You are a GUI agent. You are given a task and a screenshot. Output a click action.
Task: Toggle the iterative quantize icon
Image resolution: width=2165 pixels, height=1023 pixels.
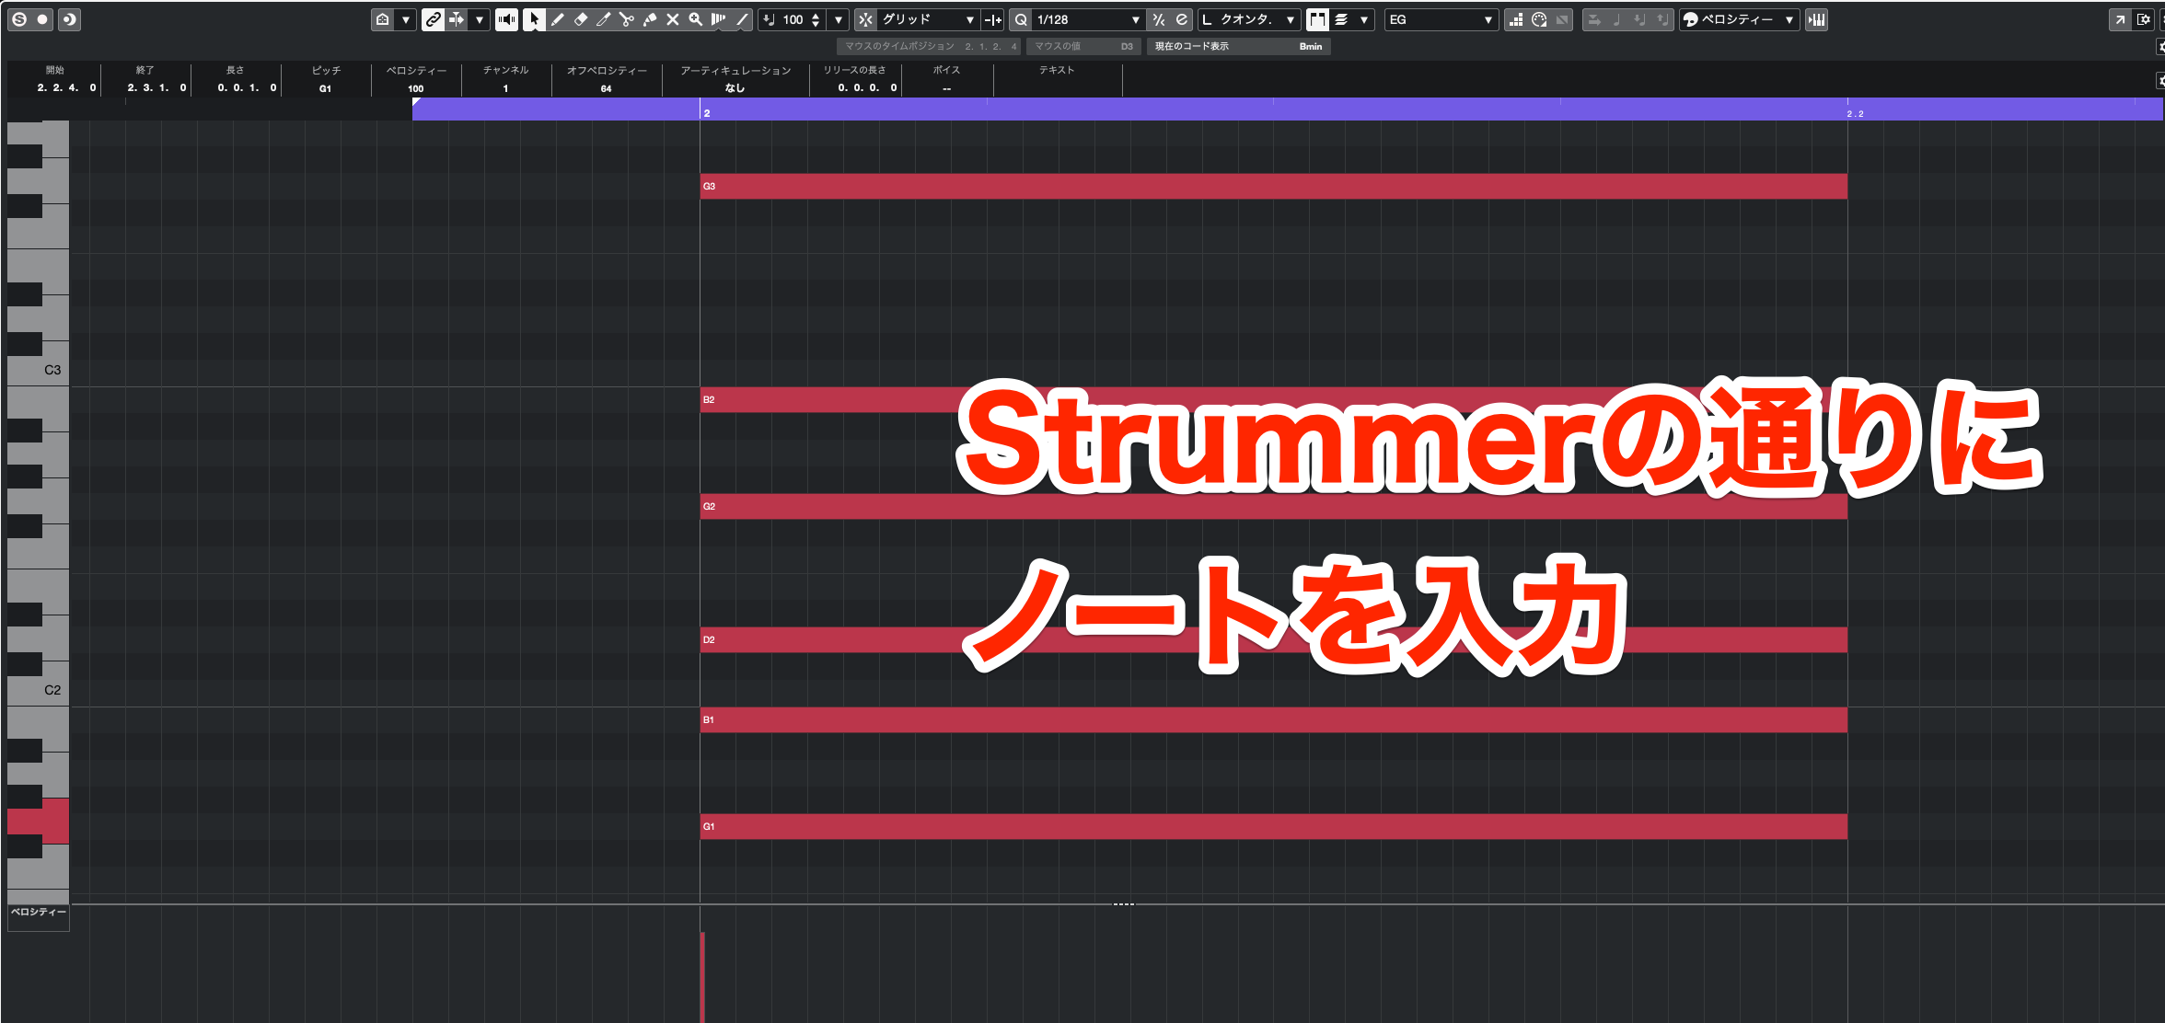(x=1159, y=19)
